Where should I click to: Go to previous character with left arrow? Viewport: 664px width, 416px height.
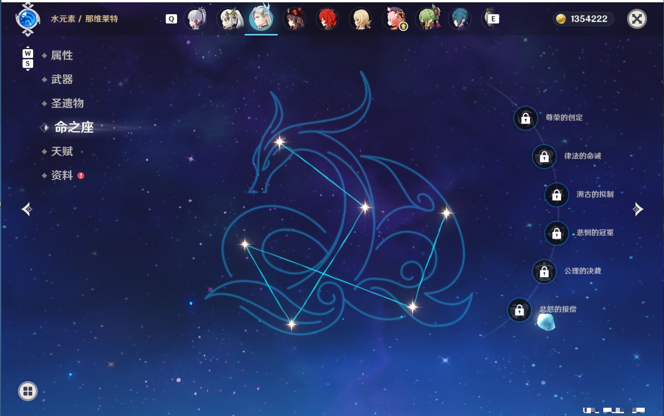(27, 209)
